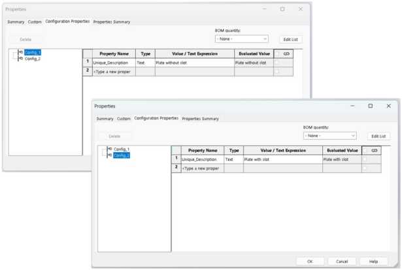Click Edit List in the front window

pos(380,136)
